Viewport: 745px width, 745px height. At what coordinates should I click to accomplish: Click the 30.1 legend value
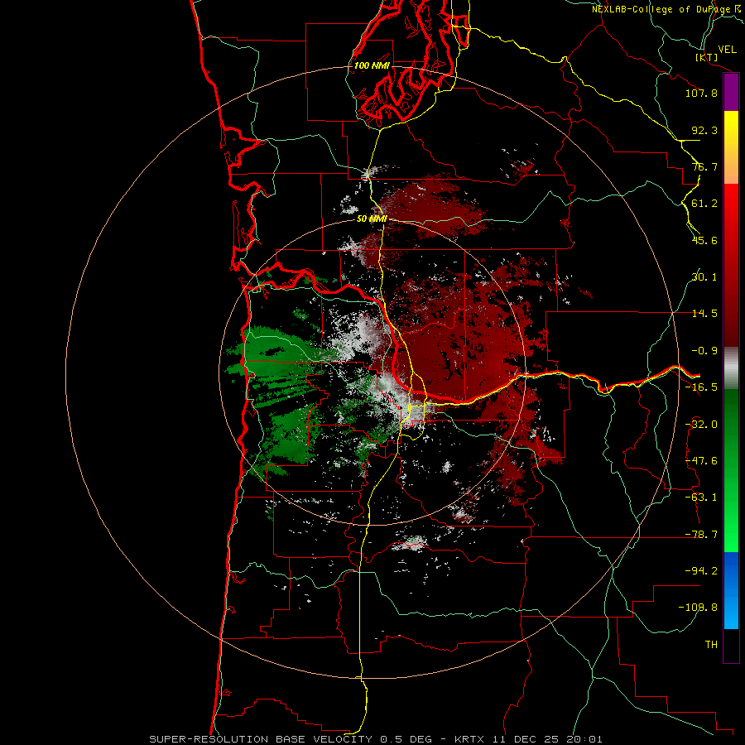click(x=704, y=277)
